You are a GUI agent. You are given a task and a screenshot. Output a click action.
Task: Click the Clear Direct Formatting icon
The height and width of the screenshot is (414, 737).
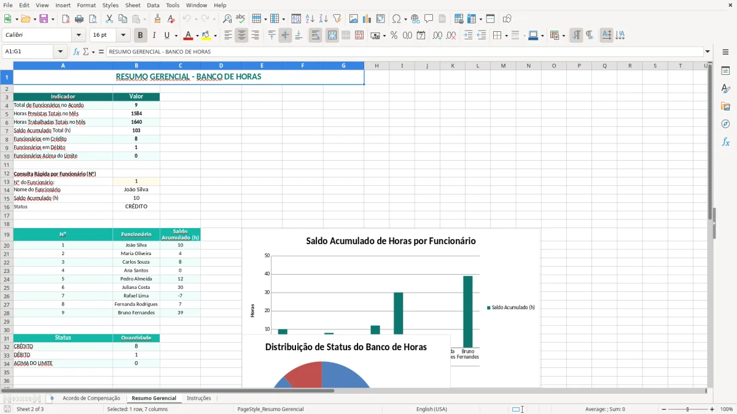point(171,19)
